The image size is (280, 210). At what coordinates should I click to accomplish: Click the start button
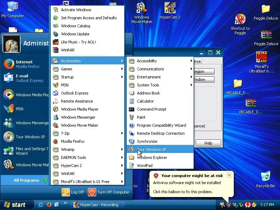(x=16, y=205)
